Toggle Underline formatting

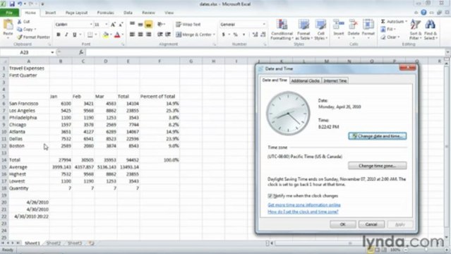click(75, 35)
